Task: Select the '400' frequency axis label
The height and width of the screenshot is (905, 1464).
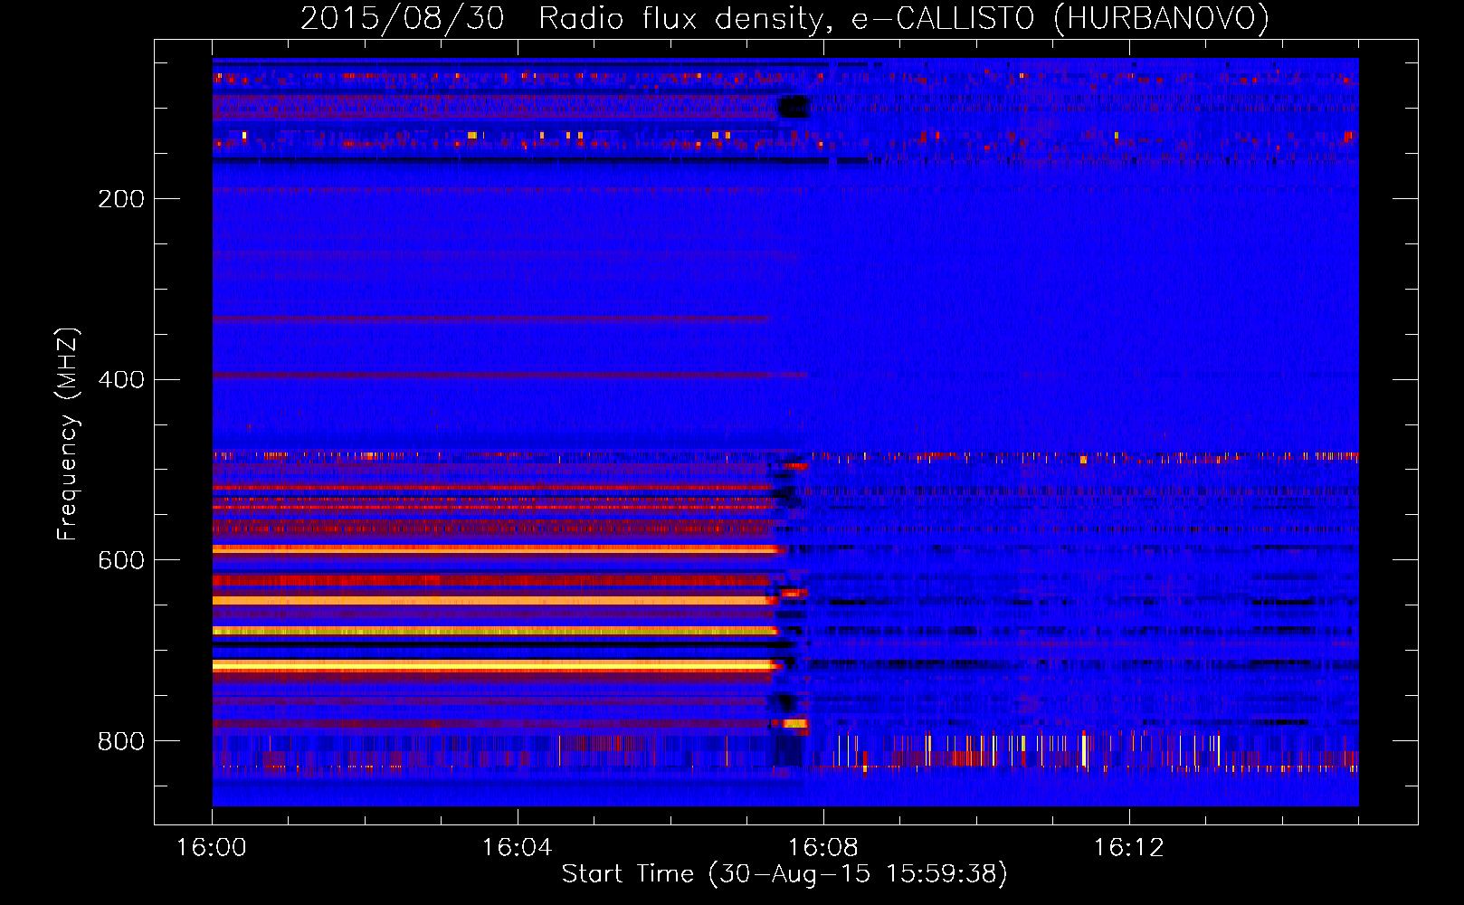Action: point(121,379)
